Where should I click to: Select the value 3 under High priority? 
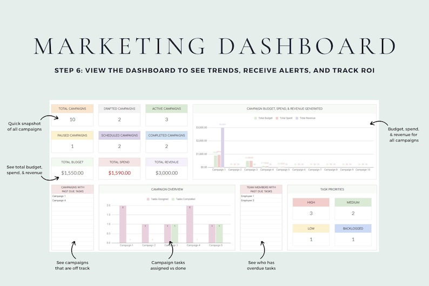click(x=311, y=213)
